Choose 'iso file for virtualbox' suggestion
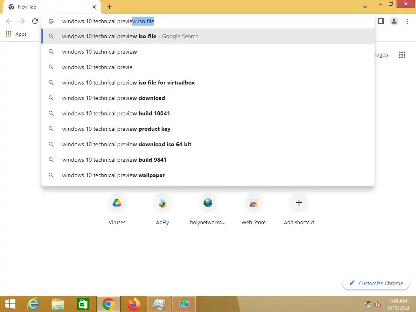Image resolution: width=416 pixels, height=312 pixels. pos(208,82)
